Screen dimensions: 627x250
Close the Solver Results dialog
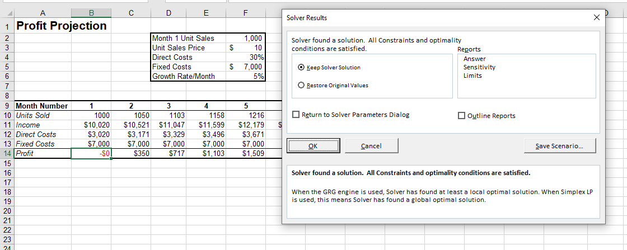[x=596, y=18]
